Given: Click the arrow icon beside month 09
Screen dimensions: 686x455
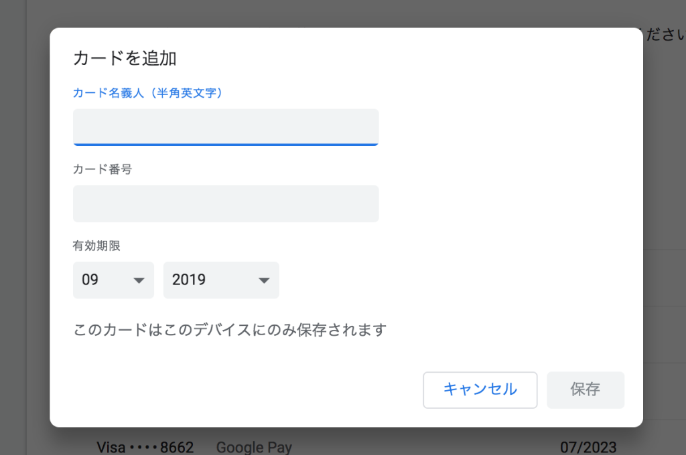Looking at the screenshot, I should 139,280.
